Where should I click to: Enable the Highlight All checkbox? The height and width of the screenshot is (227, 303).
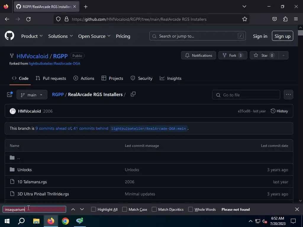click(x=93, y=210)
